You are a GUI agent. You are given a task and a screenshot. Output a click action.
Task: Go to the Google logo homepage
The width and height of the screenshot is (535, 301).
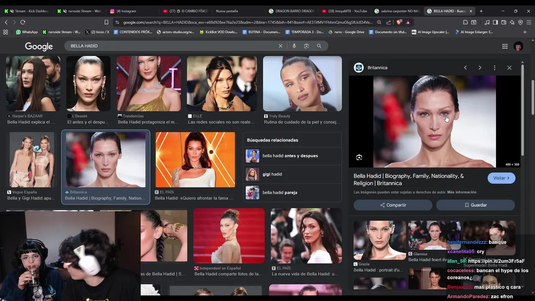coord(39,46)
